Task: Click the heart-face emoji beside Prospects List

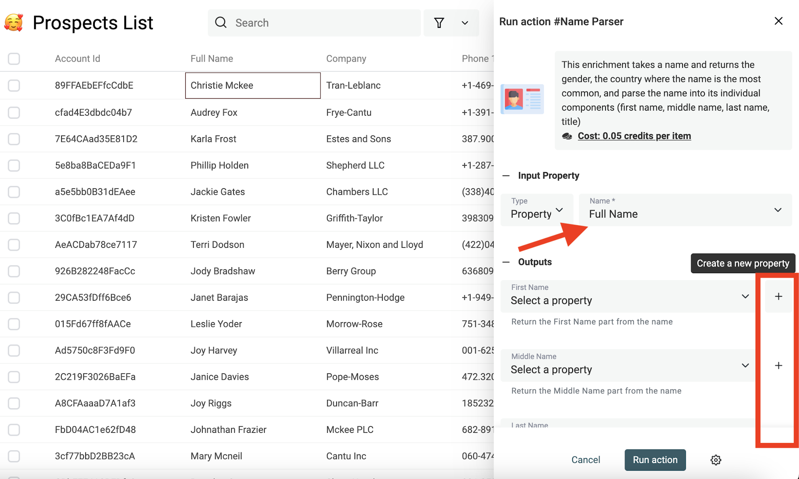Action: click(14, 22)
